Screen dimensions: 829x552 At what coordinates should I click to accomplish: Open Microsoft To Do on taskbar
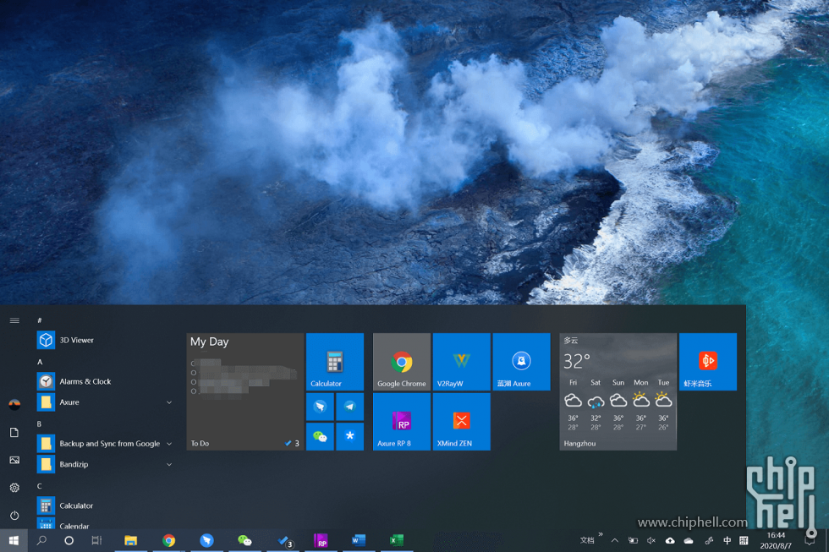[284, 540]
